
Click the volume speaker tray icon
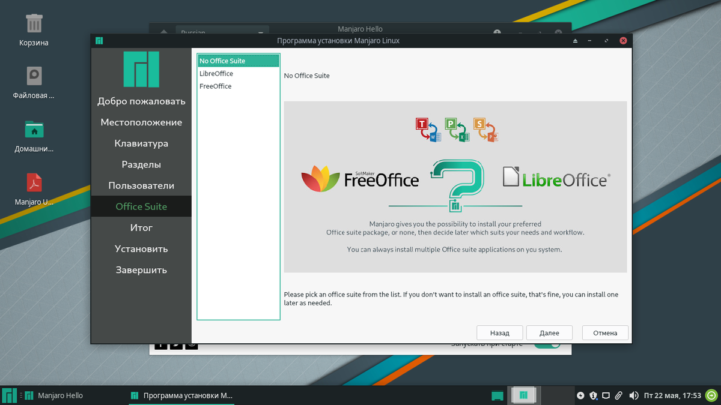[x=633, y=395]
